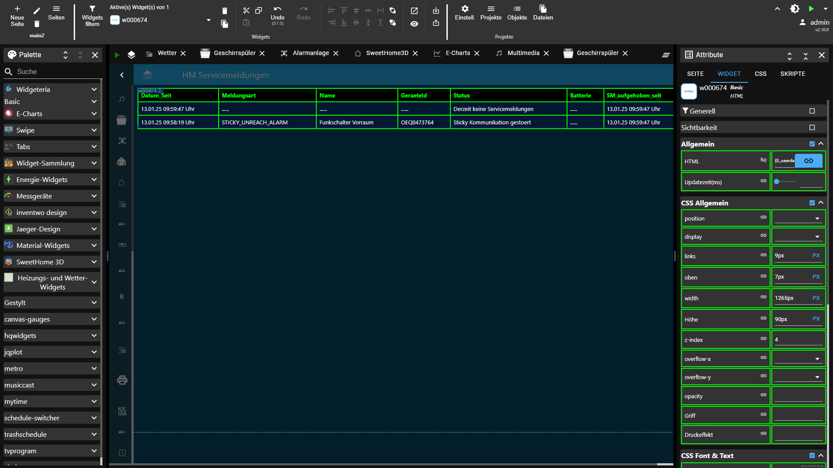Open the Dateien file manager
This screenshot has height=468, width=833.
pos(543,13)
